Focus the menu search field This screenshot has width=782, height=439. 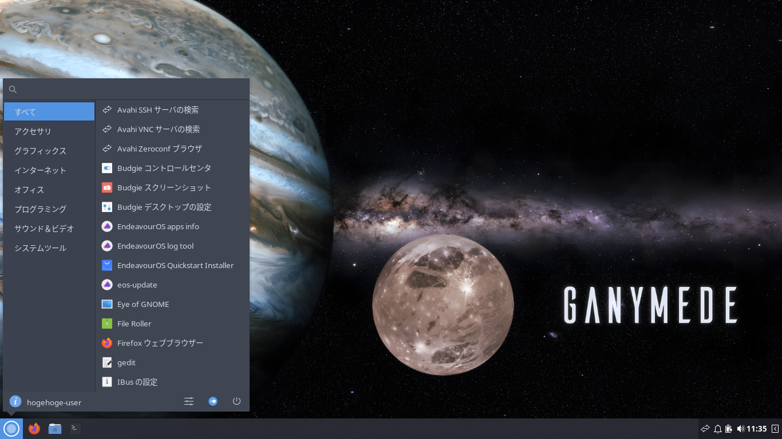(126, 89)
